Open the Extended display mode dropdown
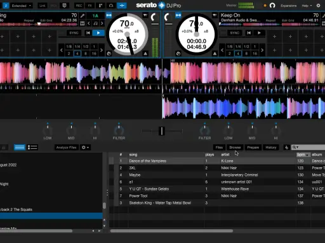 pos(21,6)
